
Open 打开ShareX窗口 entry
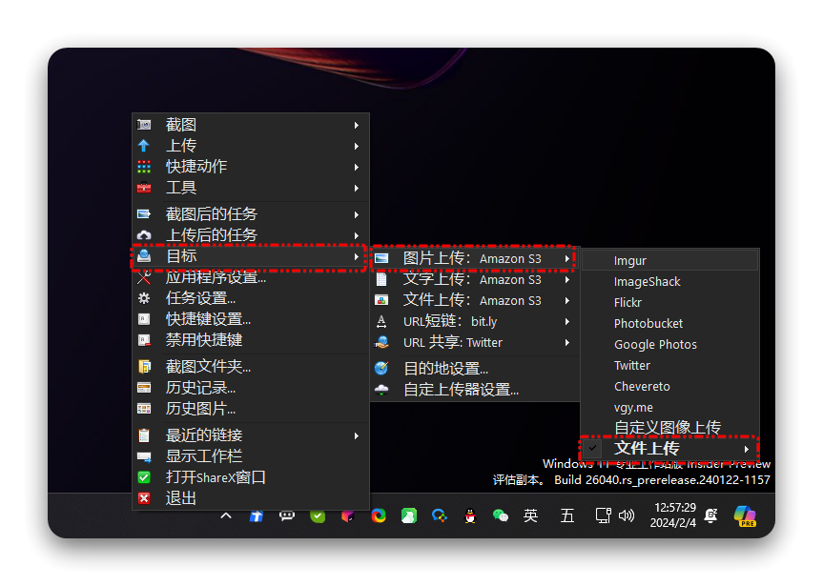(251, 477)
